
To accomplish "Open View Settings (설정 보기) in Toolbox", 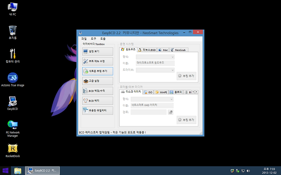I will pyautogui.click(x=98, y=51).
